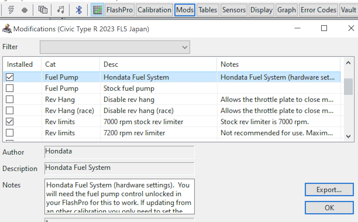Maximize the Modifications window

coord(324,28)
